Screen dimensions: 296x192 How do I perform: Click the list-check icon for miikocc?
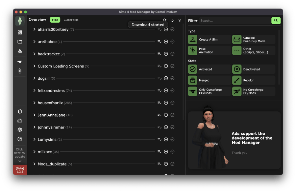pos(160,152)
